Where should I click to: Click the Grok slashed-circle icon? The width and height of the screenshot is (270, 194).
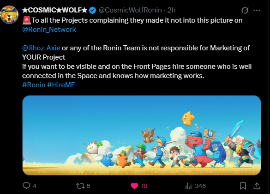pyautogui.click(x=245, y=10)
